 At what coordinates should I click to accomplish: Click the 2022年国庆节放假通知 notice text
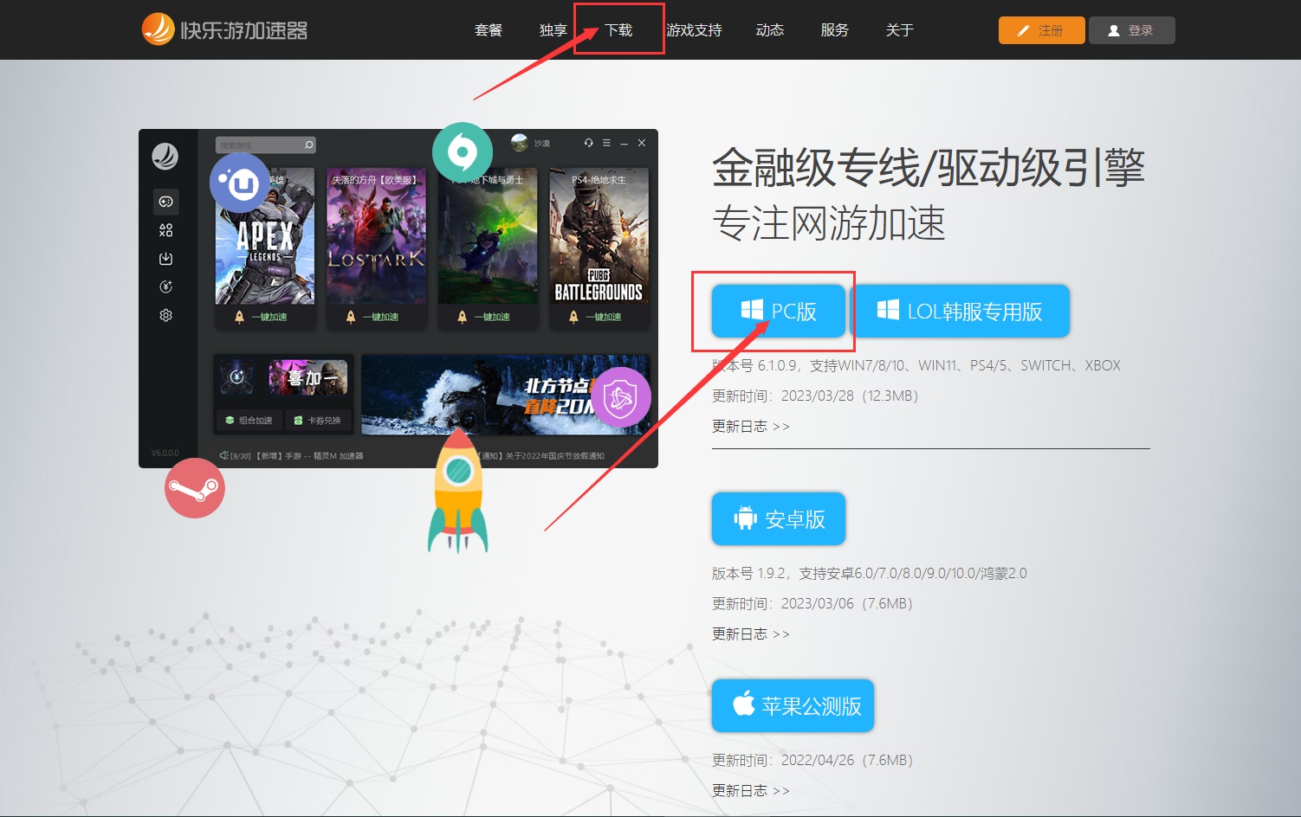tap(543, 456)
